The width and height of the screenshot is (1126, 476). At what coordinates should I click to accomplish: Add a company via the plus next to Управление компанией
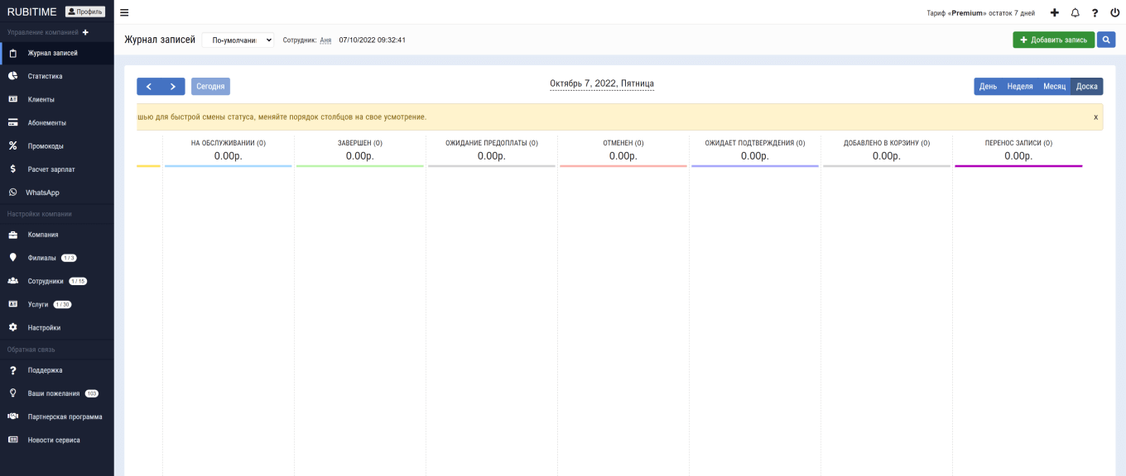click(85, 32)
